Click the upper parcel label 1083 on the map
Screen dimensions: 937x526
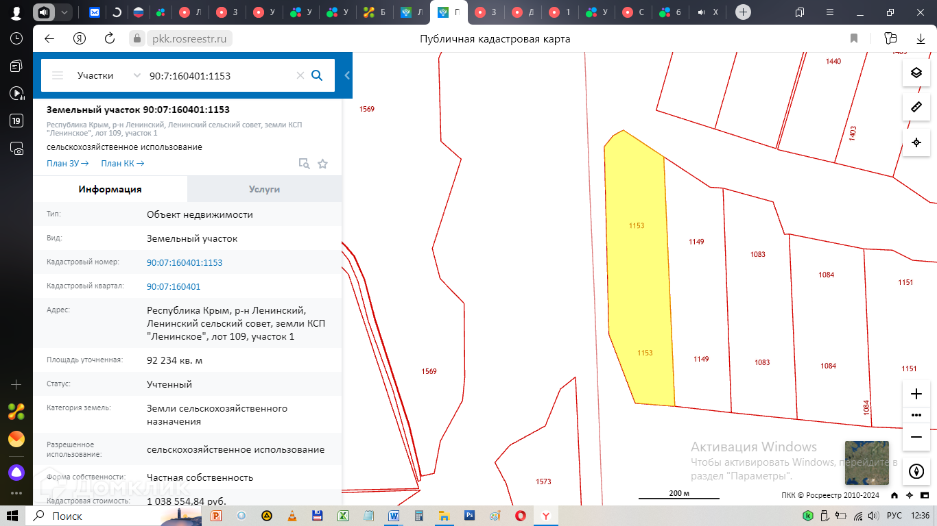point(758,254)
